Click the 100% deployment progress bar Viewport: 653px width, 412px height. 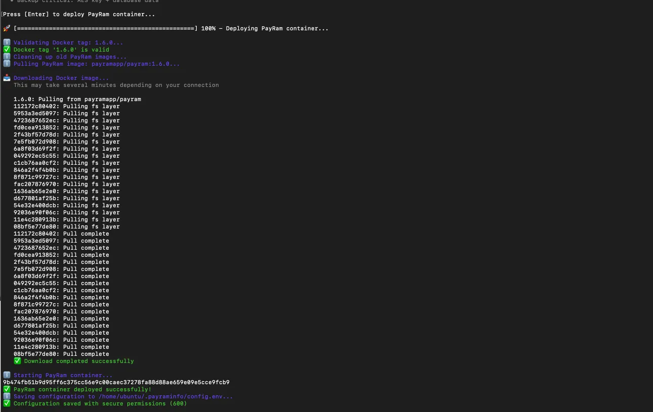point(105,28)
